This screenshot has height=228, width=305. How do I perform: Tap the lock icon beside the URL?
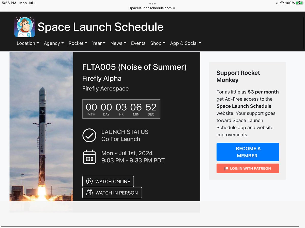(x=174, y=8)
